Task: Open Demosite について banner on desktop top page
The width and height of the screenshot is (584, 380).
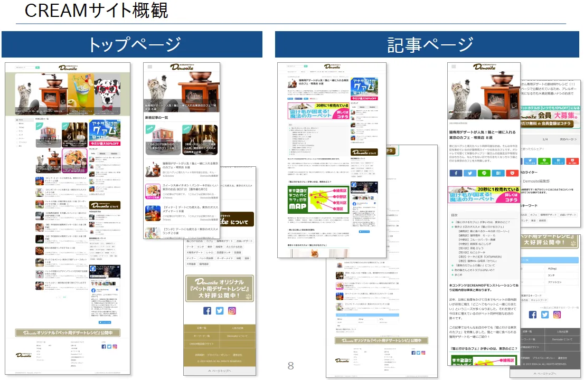Action: coord(105,205)
